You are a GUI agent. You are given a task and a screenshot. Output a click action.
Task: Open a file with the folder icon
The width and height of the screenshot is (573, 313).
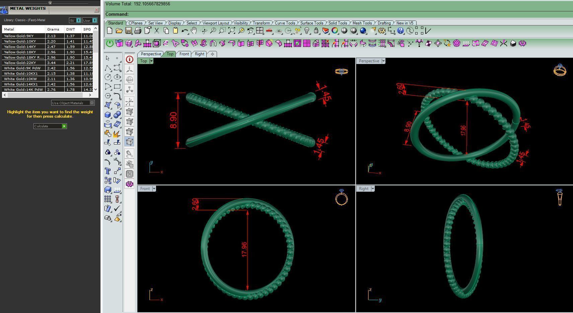(119, 31)
